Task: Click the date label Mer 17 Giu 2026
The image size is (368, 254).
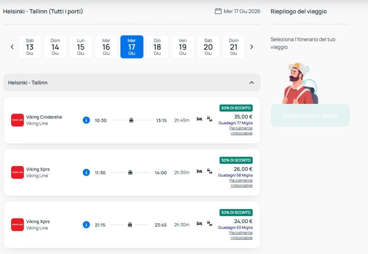Action: 242,11
